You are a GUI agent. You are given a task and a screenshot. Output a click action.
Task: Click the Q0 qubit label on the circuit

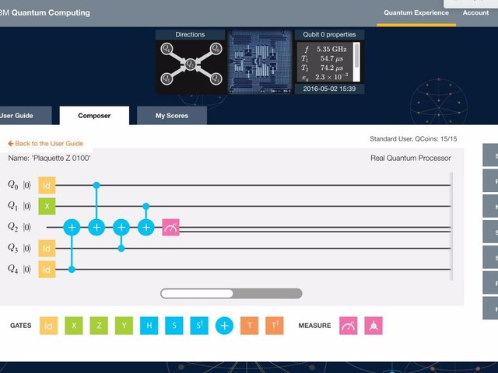[12, 185]
